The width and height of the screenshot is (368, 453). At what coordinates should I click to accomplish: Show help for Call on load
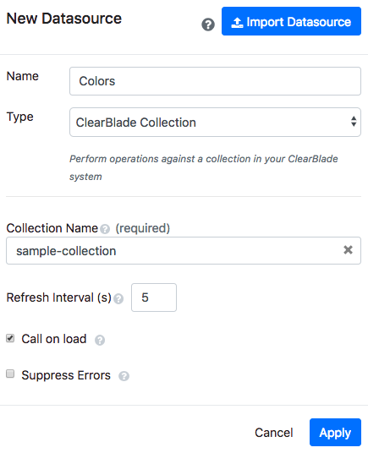click(x=100, y=340)
